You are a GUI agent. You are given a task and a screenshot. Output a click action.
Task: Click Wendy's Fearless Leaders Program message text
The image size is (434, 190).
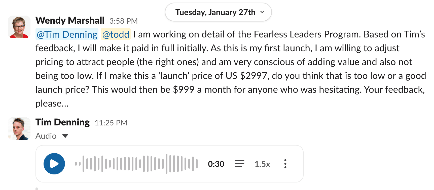227,62
